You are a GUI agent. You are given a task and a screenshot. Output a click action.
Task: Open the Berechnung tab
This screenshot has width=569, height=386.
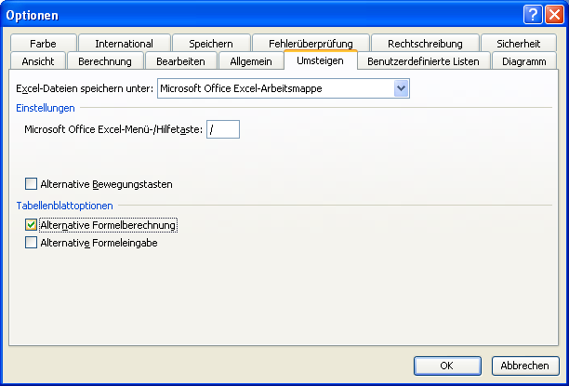tap(105, 61)
